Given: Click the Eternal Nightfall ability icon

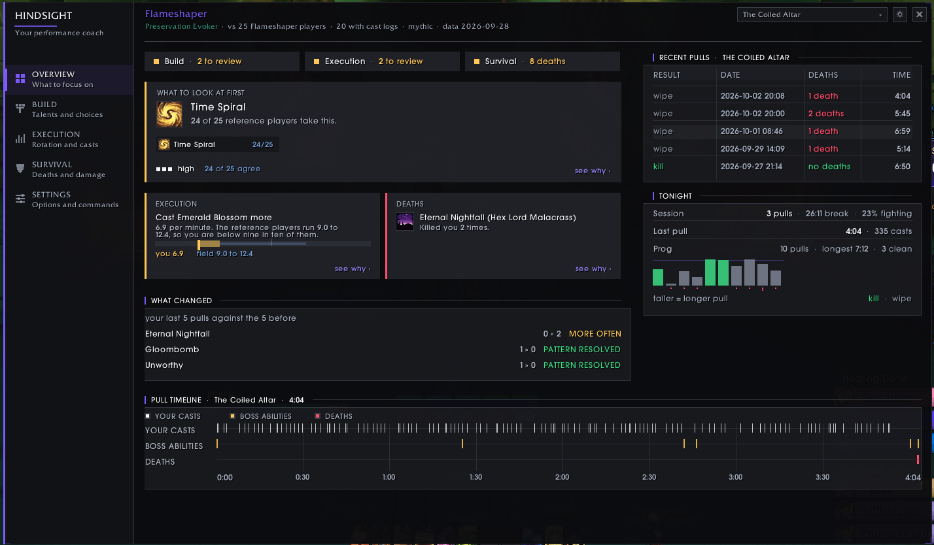Looking at the screenshot, I should click(x=405, y=222).
